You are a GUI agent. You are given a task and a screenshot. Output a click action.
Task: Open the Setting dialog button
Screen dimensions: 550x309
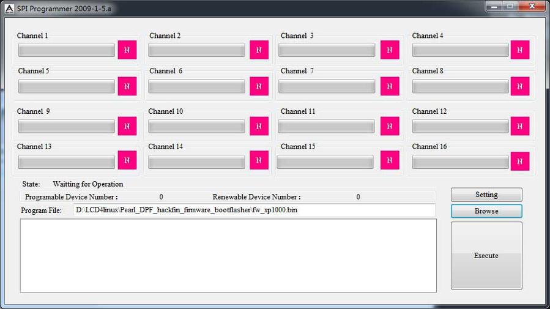tap(486, 195)
